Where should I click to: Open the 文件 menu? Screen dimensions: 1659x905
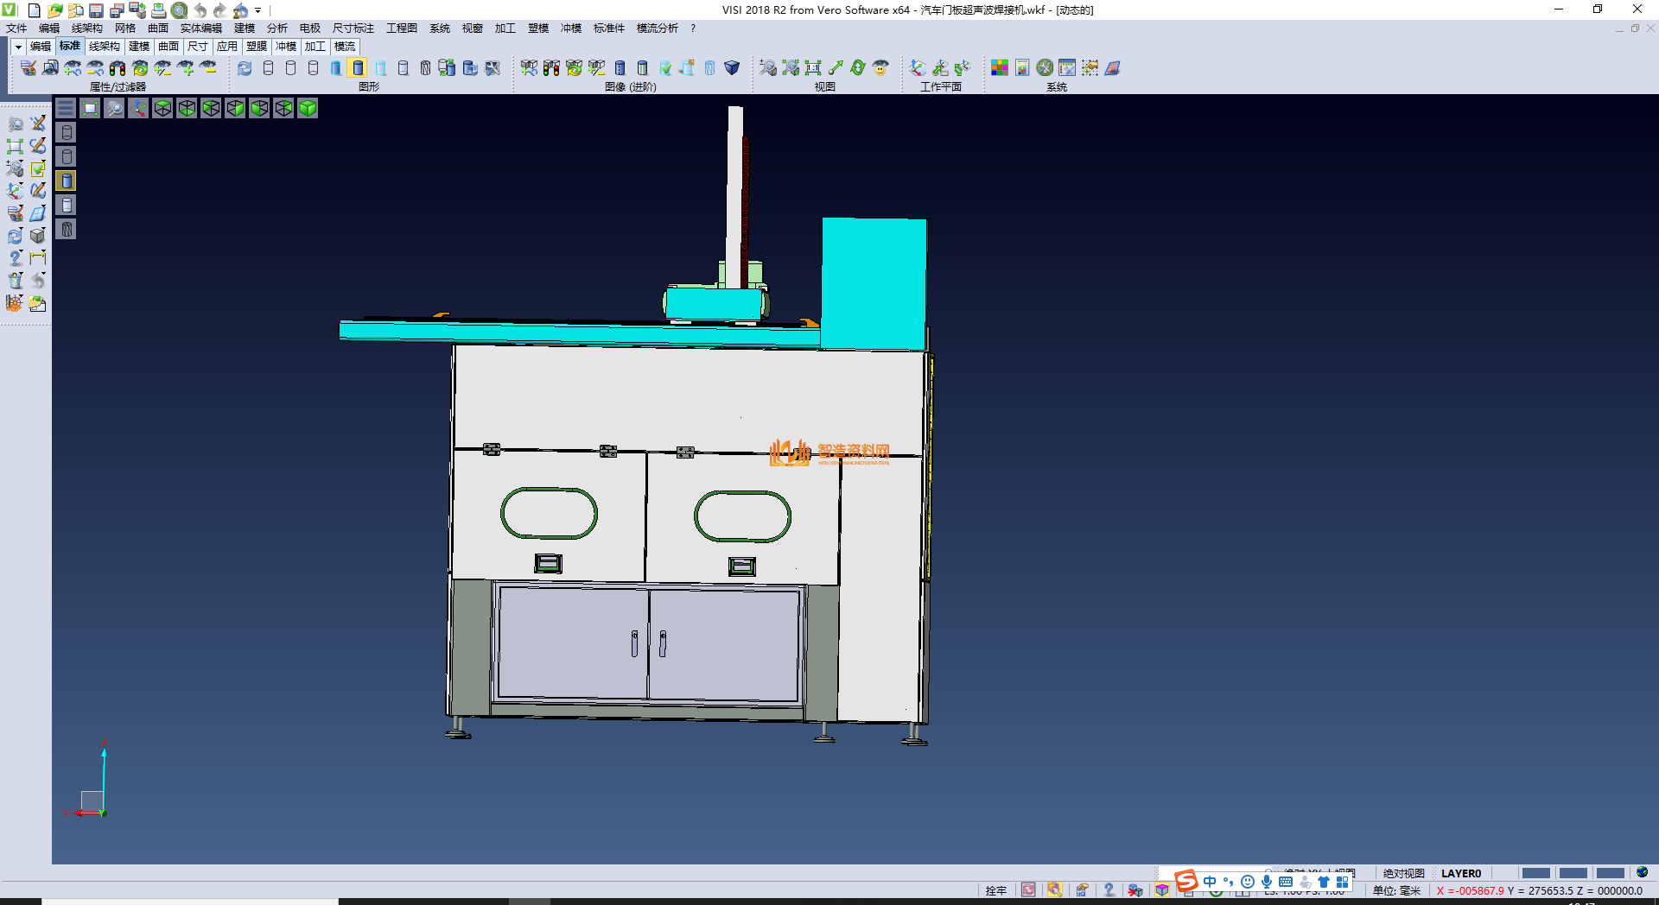pos(16,28)
